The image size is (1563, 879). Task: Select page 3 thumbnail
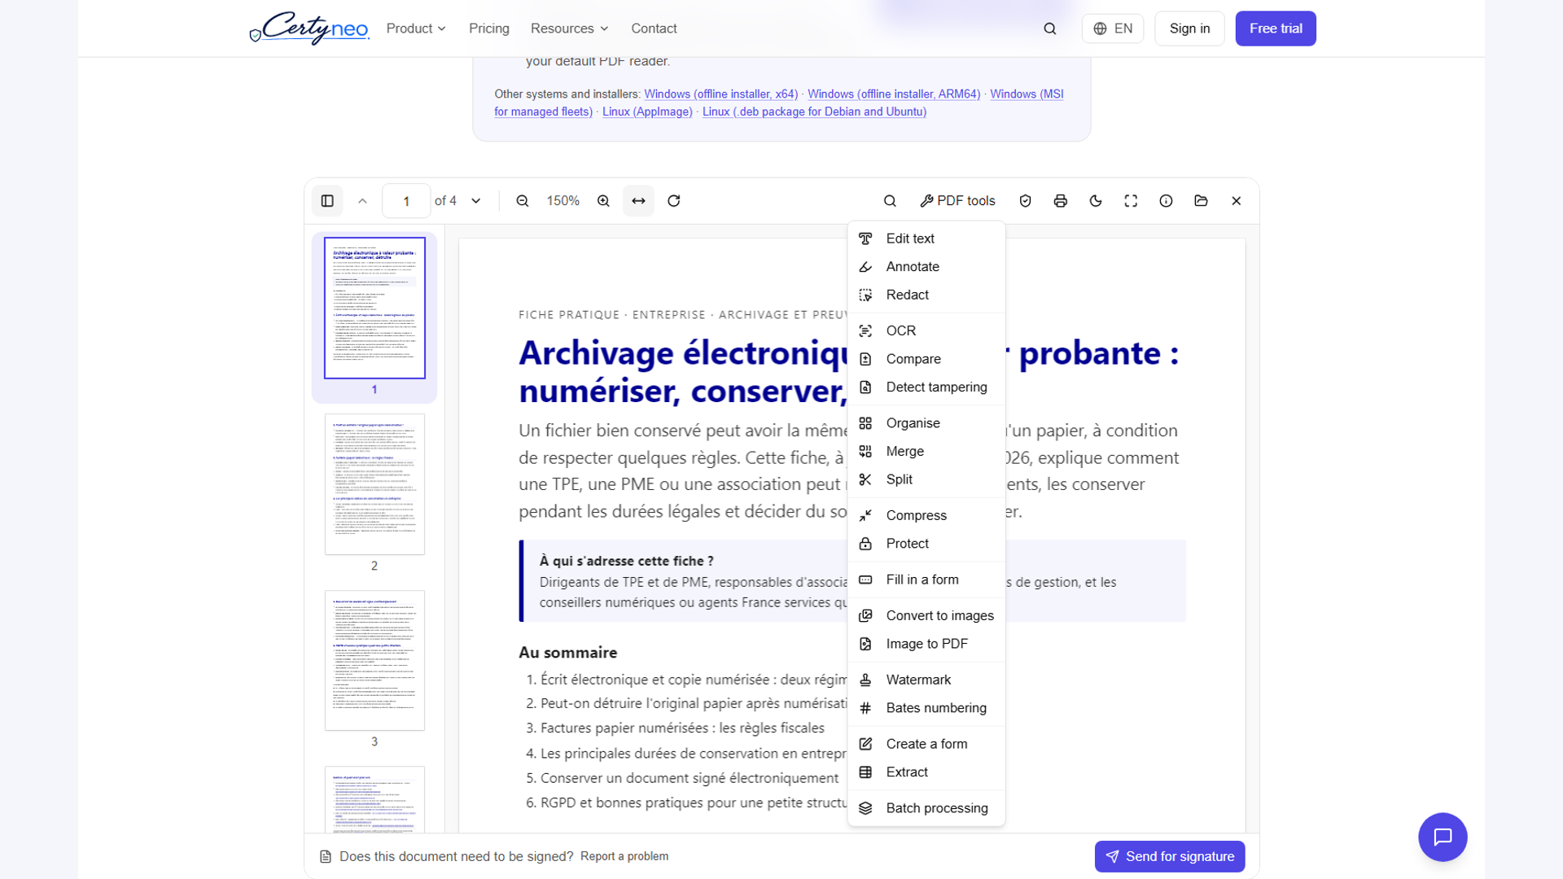click(374, 660)
